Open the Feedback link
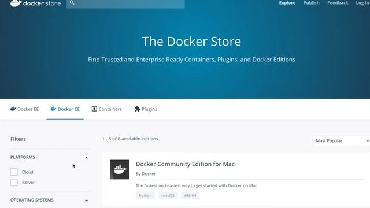This screenshot has width=370, height=208. (338, 3)
